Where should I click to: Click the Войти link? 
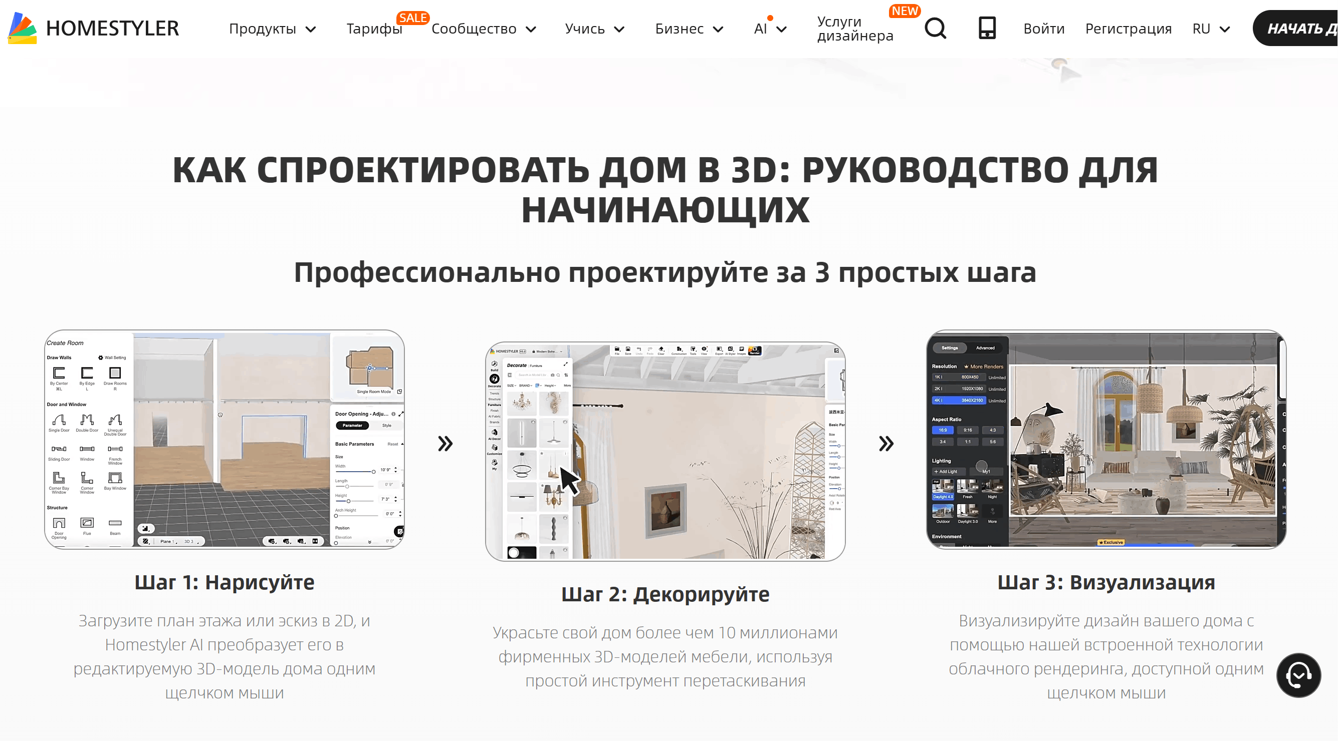coord(1043,29)
